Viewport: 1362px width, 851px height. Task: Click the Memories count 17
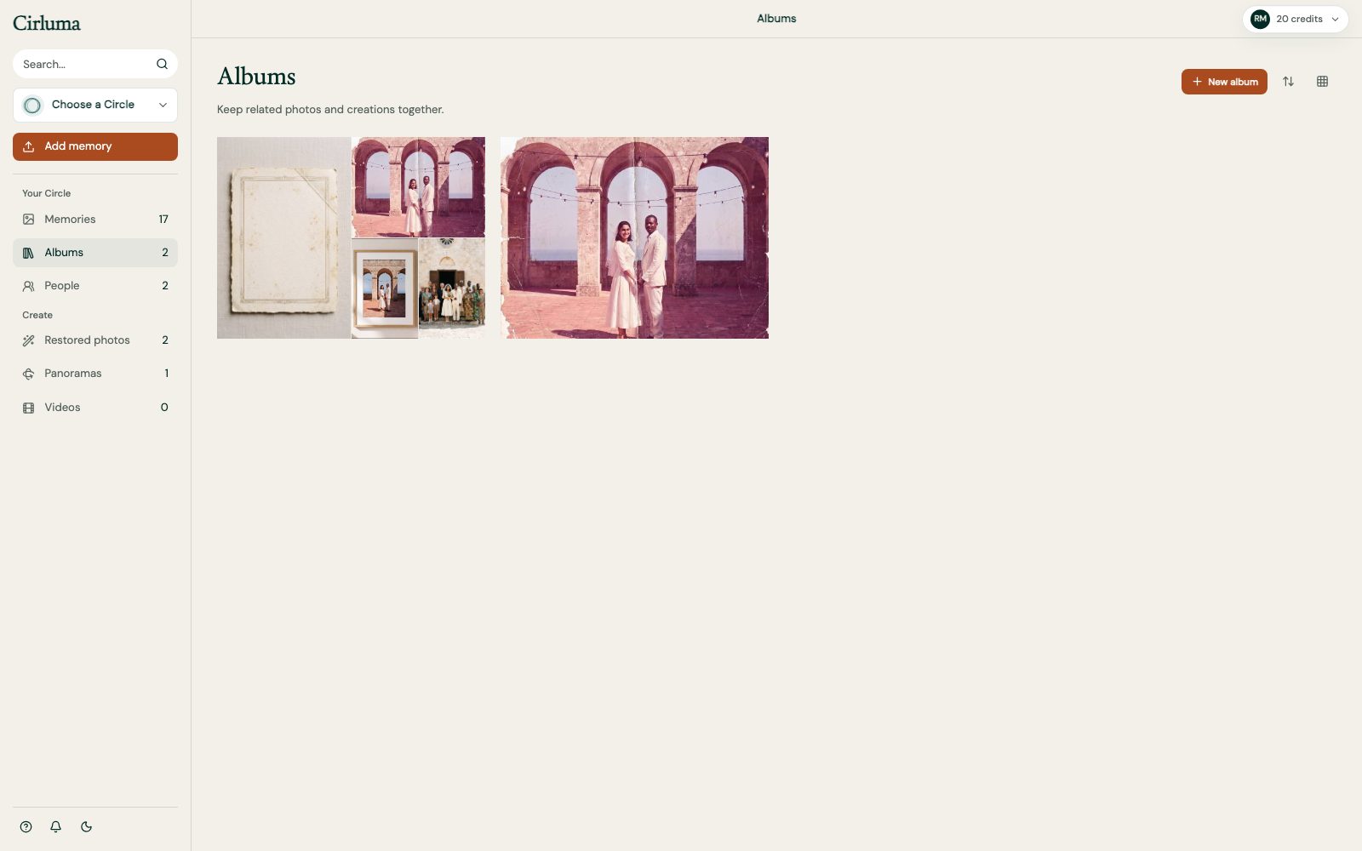[x=163, y=220]
